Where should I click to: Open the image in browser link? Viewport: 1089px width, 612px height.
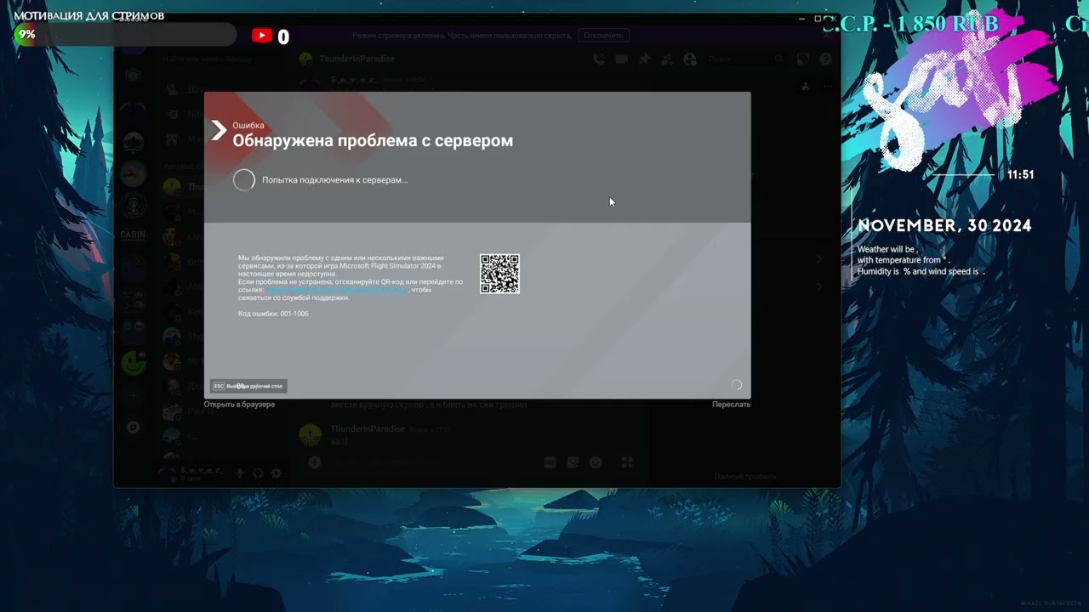(239, 405)
